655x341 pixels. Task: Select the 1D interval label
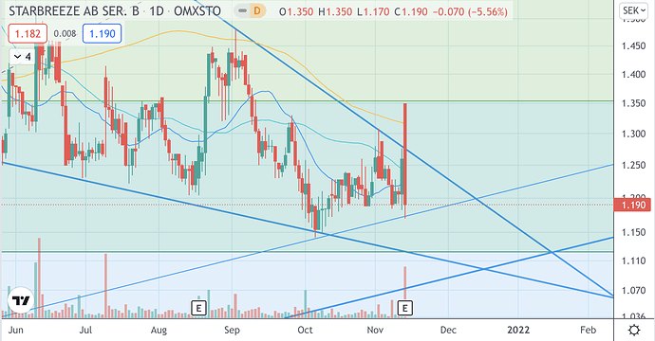coord(157,11)
